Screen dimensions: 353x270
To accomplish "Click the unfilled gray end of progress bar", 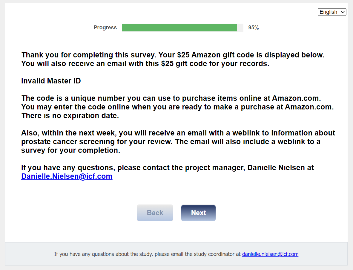I will pos(240,28).
